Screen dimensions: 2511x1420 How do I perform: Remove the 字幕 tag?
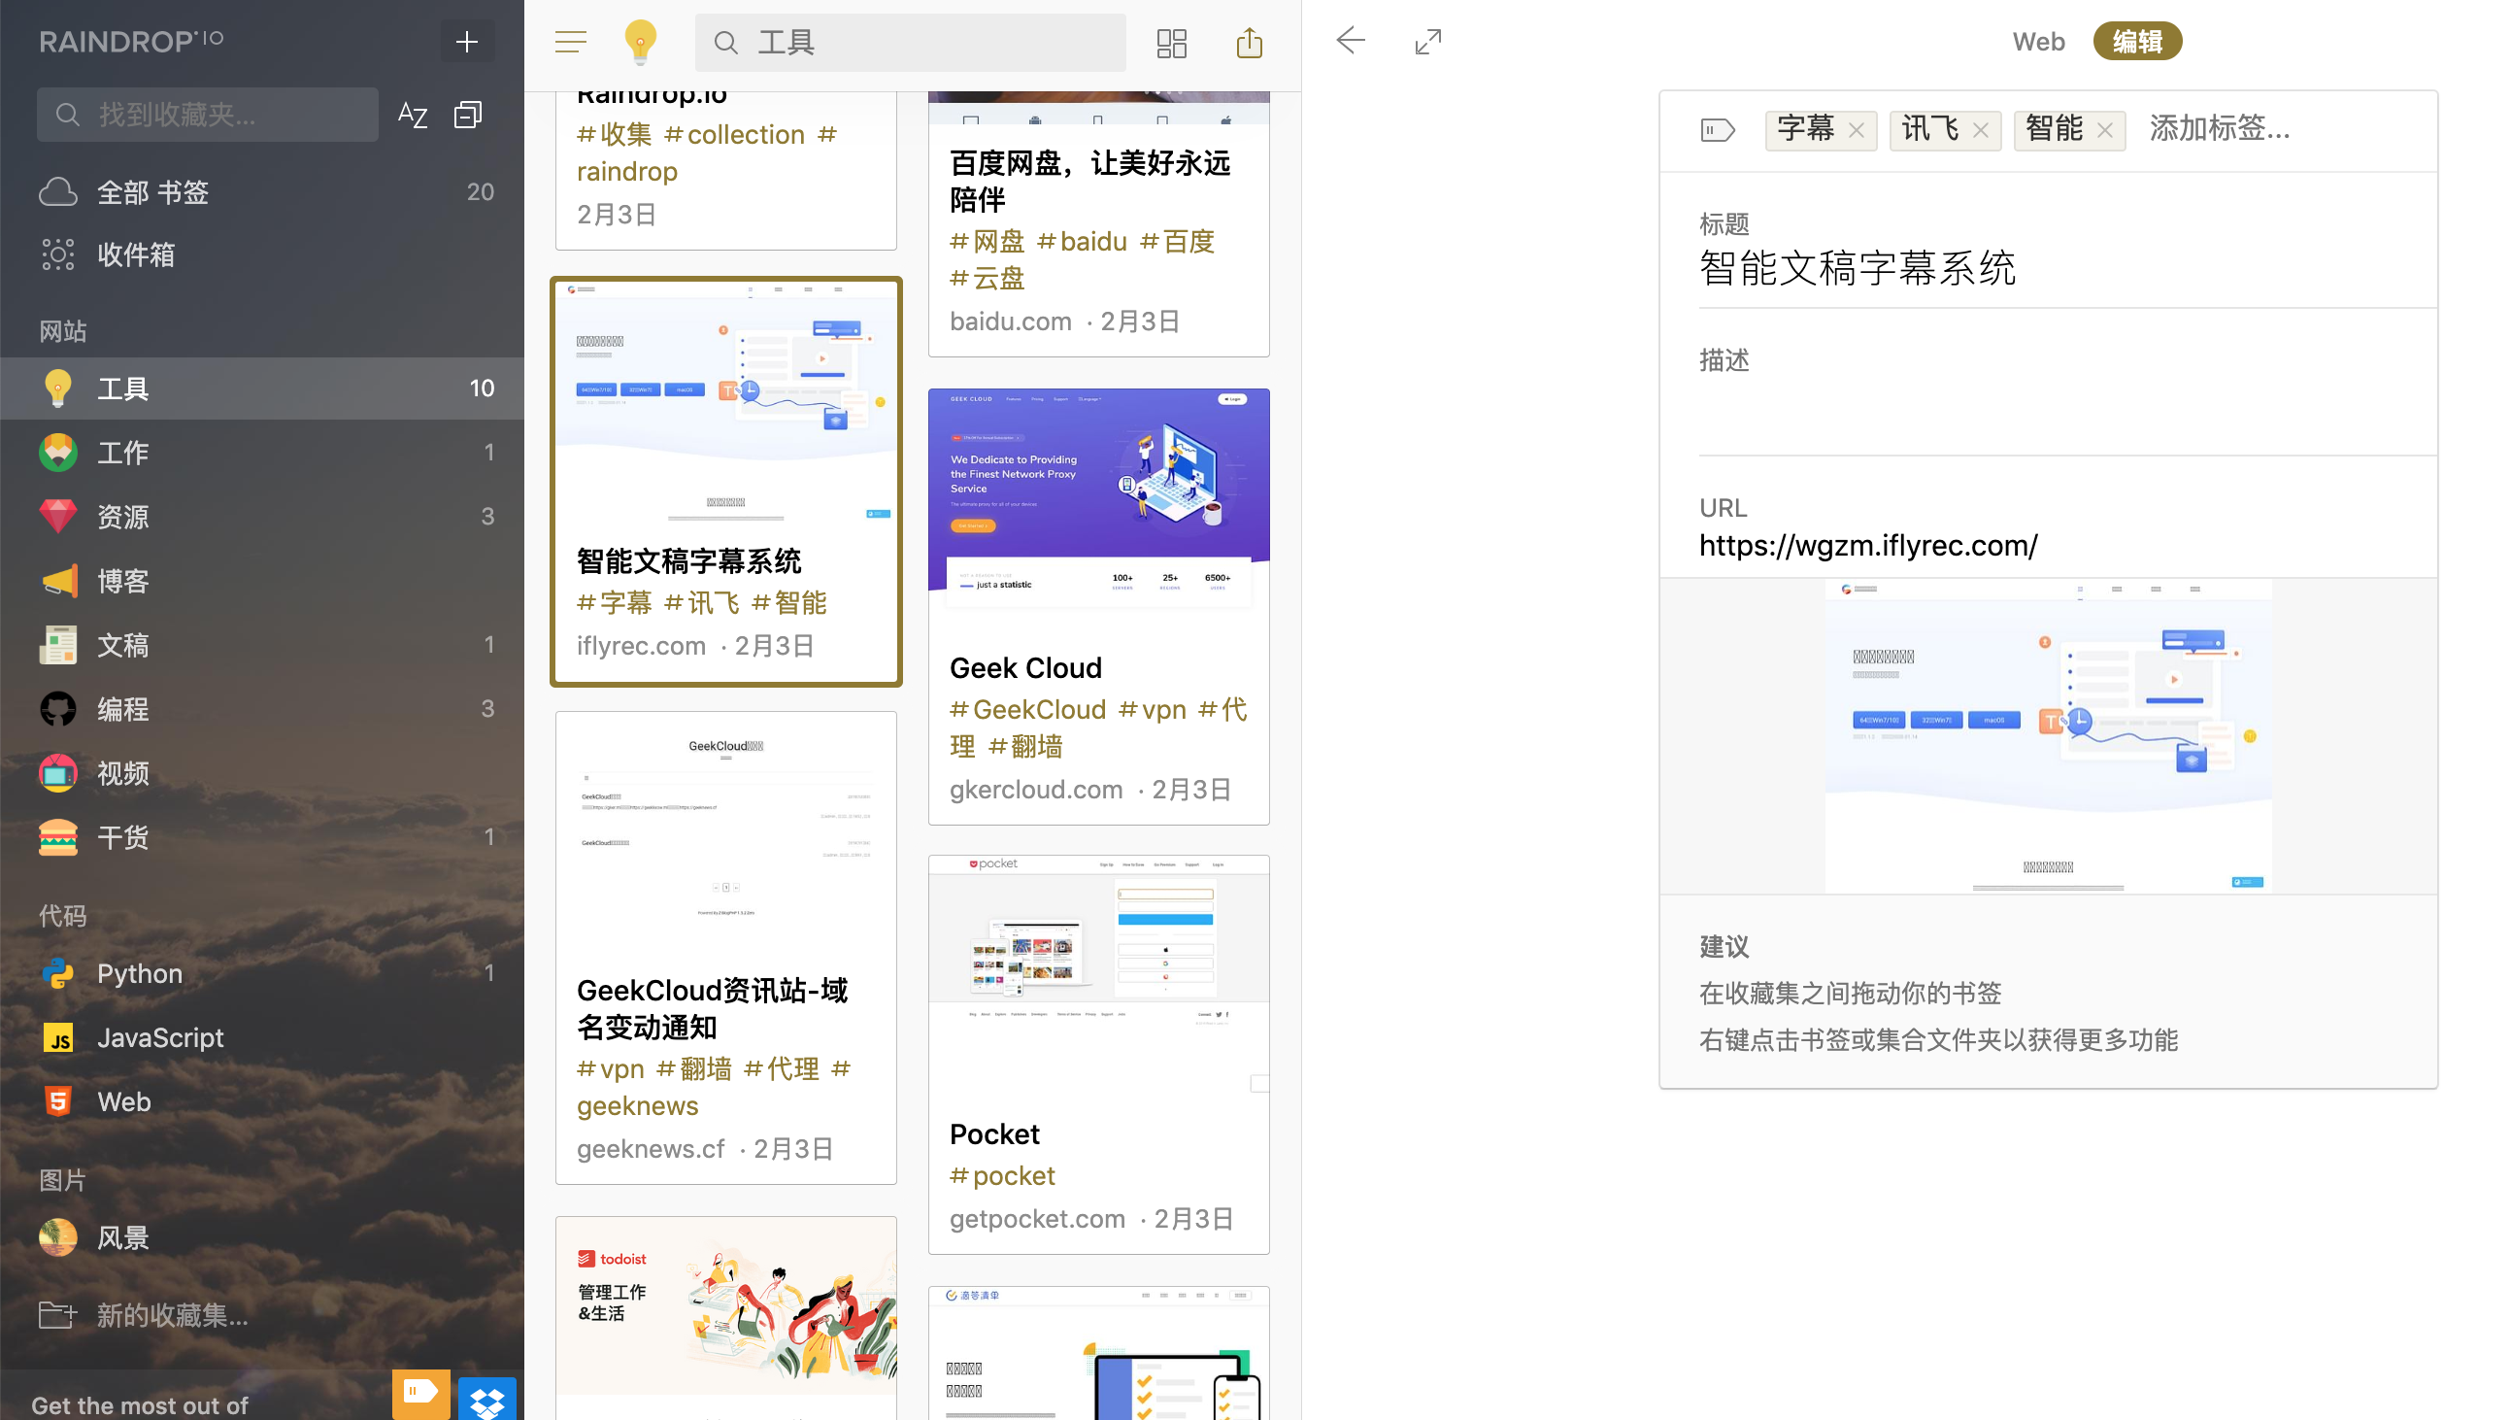coord(1857,130)
